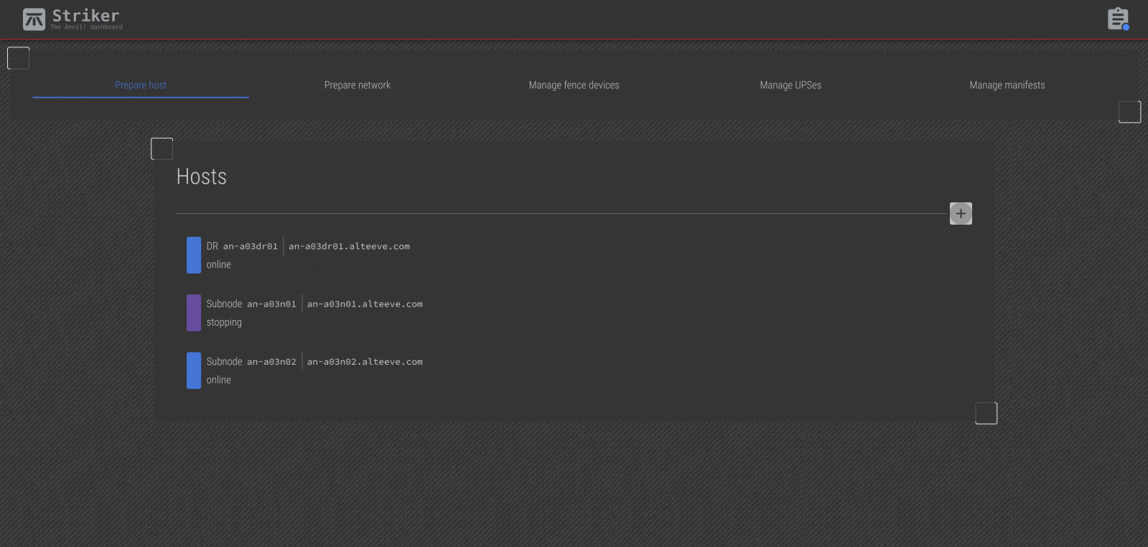Click purple status bar of an-a03n01
The image size is (1148, 547).
[194, 313]
